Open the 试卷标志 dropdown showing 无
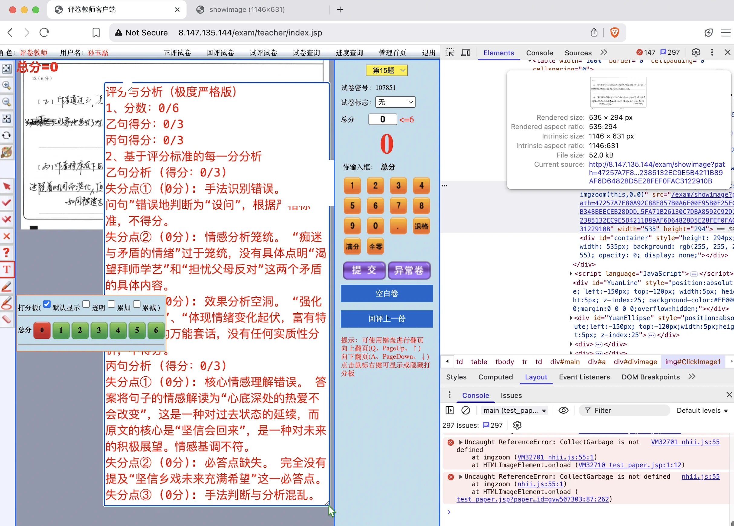 [395, 102]
